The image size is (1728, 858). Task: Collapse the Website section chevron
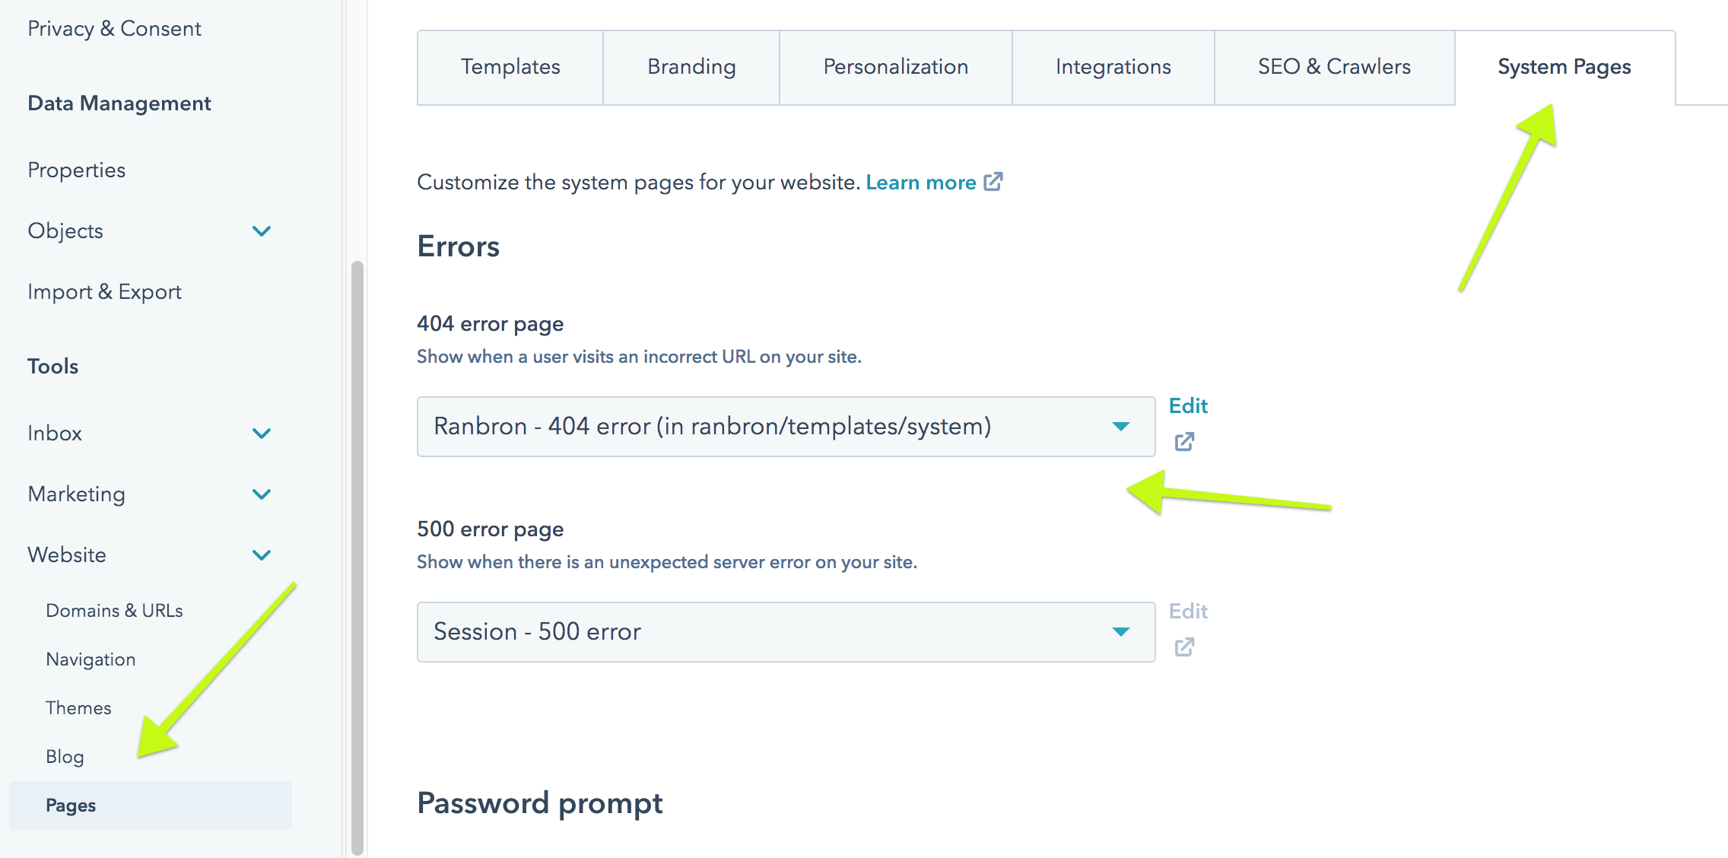262,555
